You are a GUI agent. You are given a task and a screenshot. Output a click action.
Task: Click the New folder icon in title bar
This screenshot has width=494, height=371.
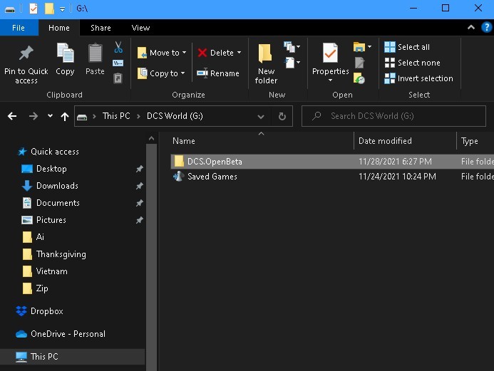49,9
